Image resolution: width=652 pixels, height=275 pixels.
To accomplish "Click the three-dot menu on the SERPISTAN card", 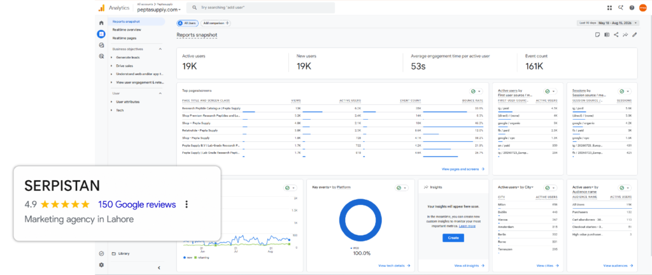I will coord(187,204).
